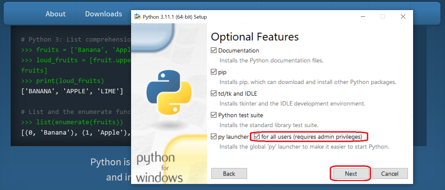
Task: Click the '>>> list(enumerate(fruits))' code line
Action: (72, 122)
